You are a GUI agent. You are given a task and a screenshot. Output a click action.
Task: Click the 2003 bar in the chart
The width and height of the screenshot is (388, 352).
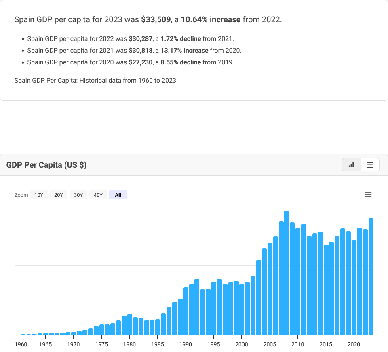(x=259, y=297)
